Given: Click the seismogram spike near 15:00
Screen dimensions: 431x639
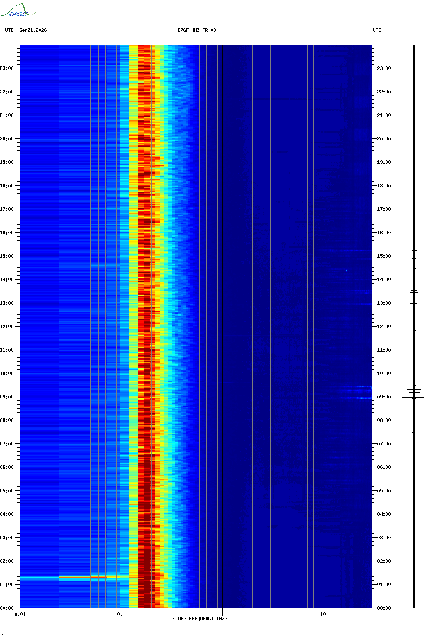Looking at the screenshot, I should [x=414, y=250].
